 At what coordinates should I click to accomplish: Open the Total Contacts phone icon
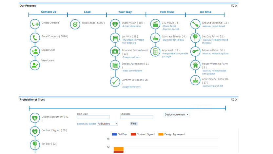35,38
